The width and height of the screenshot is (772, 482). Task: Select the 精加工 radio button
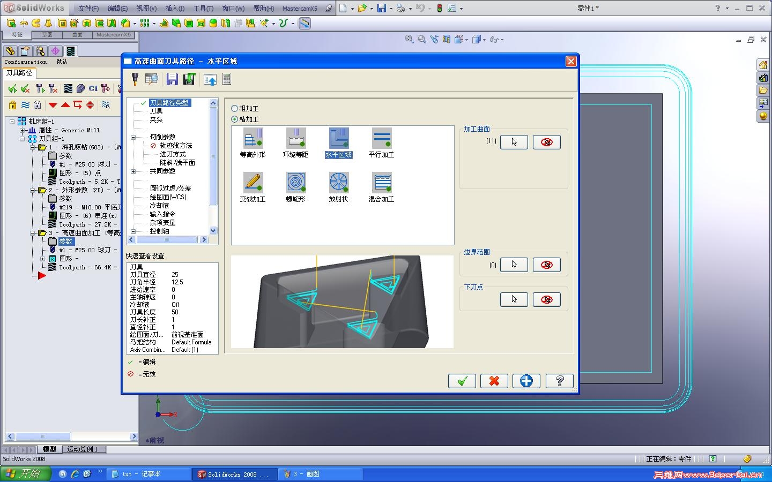(234, 119)
